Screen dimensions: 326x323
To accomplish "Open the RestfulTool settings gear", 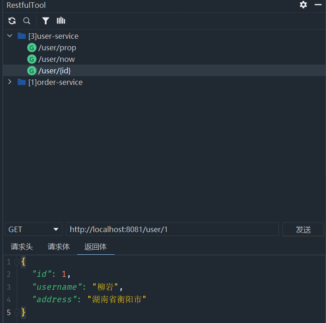I will 303,5.
